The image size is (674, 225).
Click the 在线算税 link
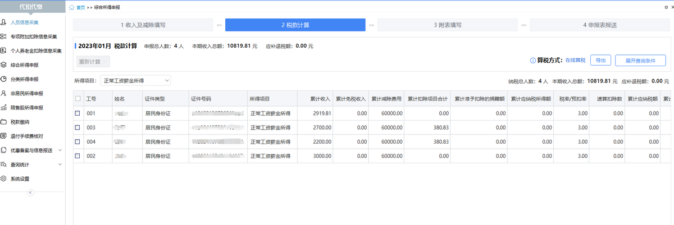575,61
